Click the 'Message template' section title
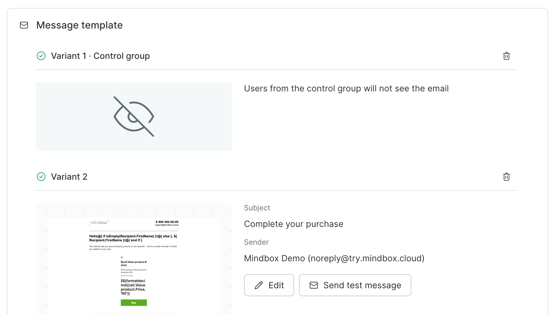This screenshot has width=555, height=314. [80, 25]
